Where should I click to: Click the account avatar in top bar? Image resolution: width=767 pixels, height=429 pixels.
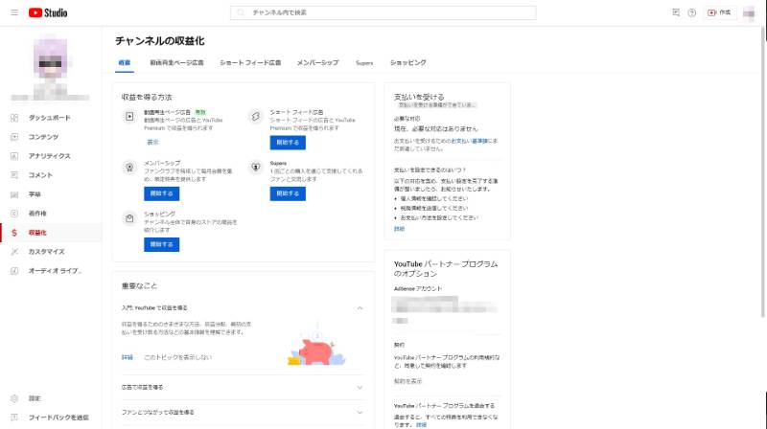pyautogui.click(x=749, y=13)
